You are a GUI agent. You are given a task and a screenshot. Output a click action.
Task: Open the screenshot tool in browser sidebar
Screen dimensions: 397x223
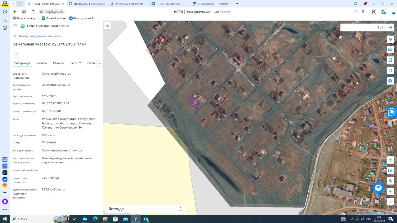5,28
